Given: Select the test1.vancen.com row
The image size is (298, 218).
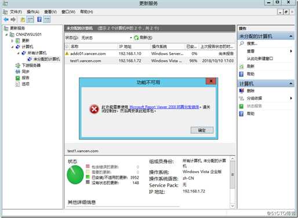Looking at the screenshot, I should (150, 61).
